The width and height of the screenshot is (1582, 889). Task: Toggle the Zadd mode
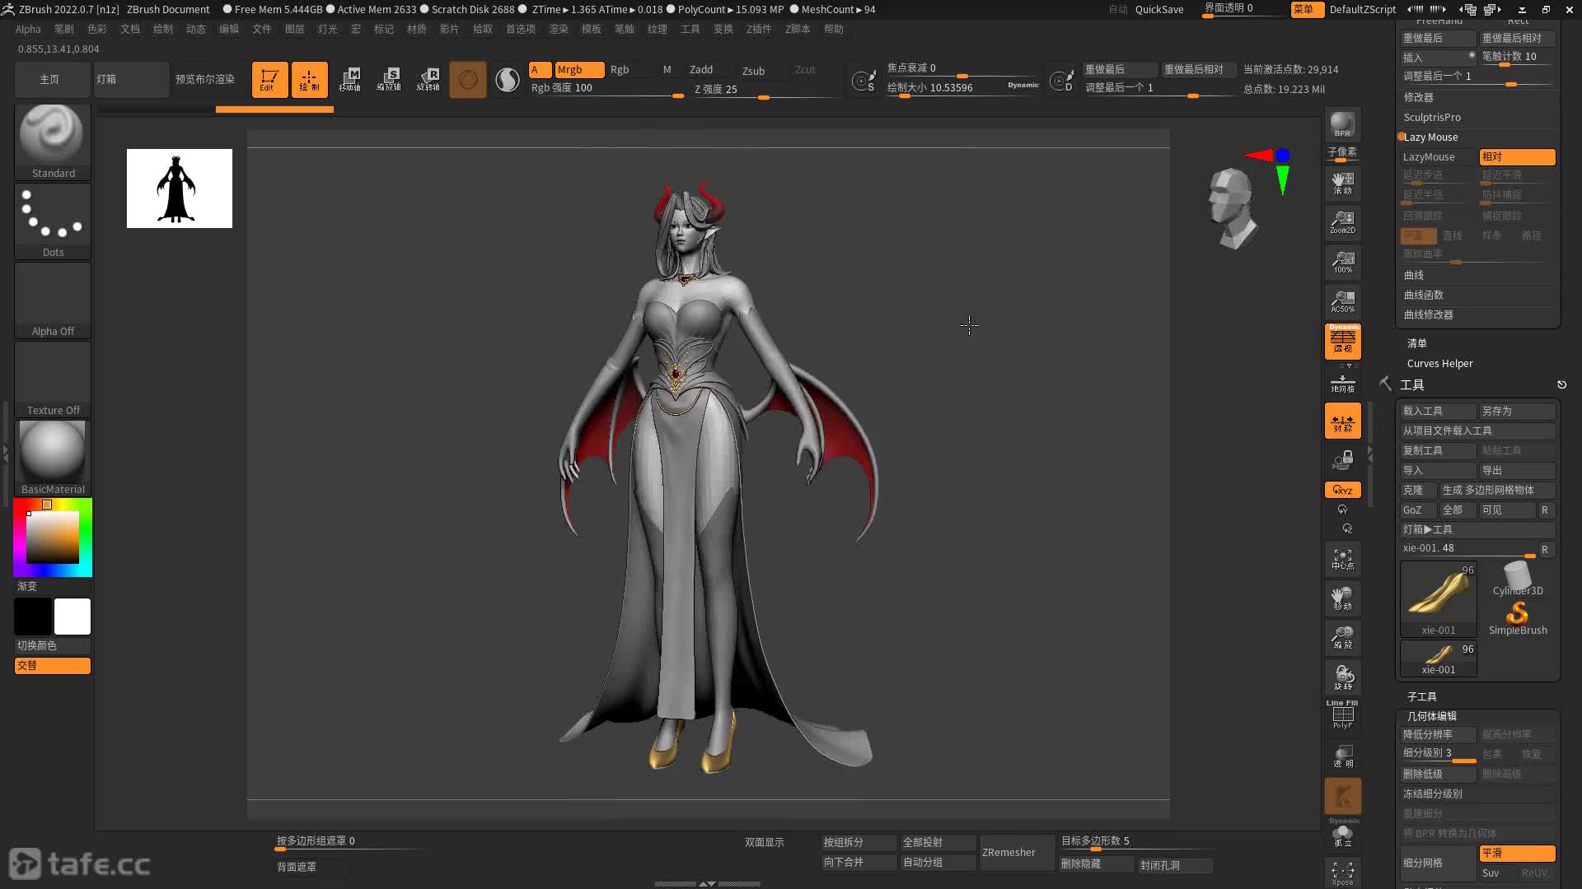[x=700, y=70]
